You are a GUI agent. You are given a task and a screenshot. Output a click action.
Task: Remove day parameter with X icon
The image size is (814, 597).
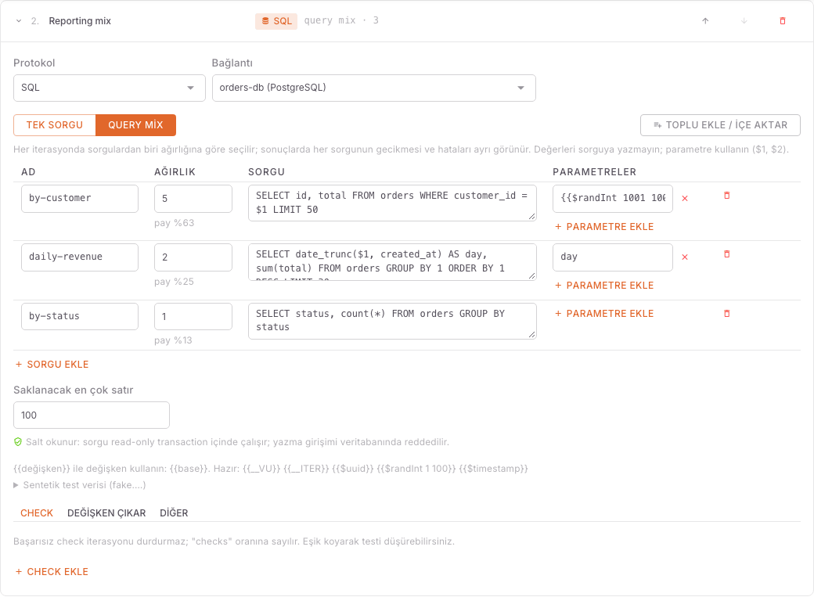[x=685, y=257]
